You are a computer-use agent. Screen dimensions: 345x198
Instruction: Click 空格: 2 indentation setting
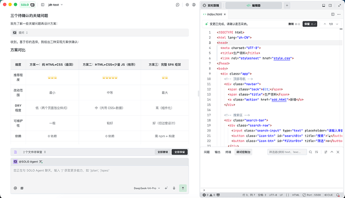[262, 195]
